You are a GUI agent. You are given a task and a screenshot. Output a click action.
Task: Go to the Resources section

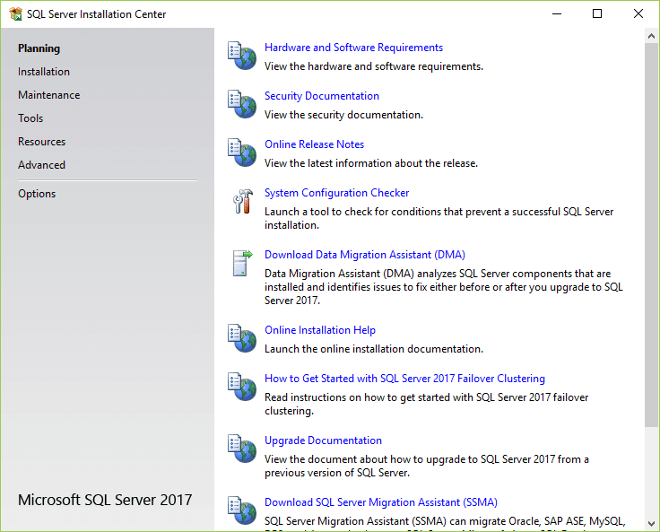pyautogui.click(x=41, y=142)
